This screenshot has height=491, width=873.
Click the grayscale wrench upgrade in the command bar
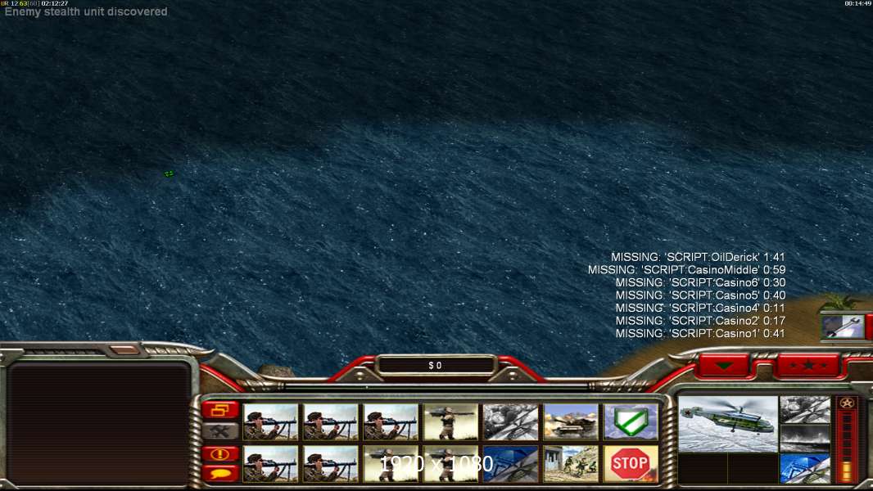point(510,422)
